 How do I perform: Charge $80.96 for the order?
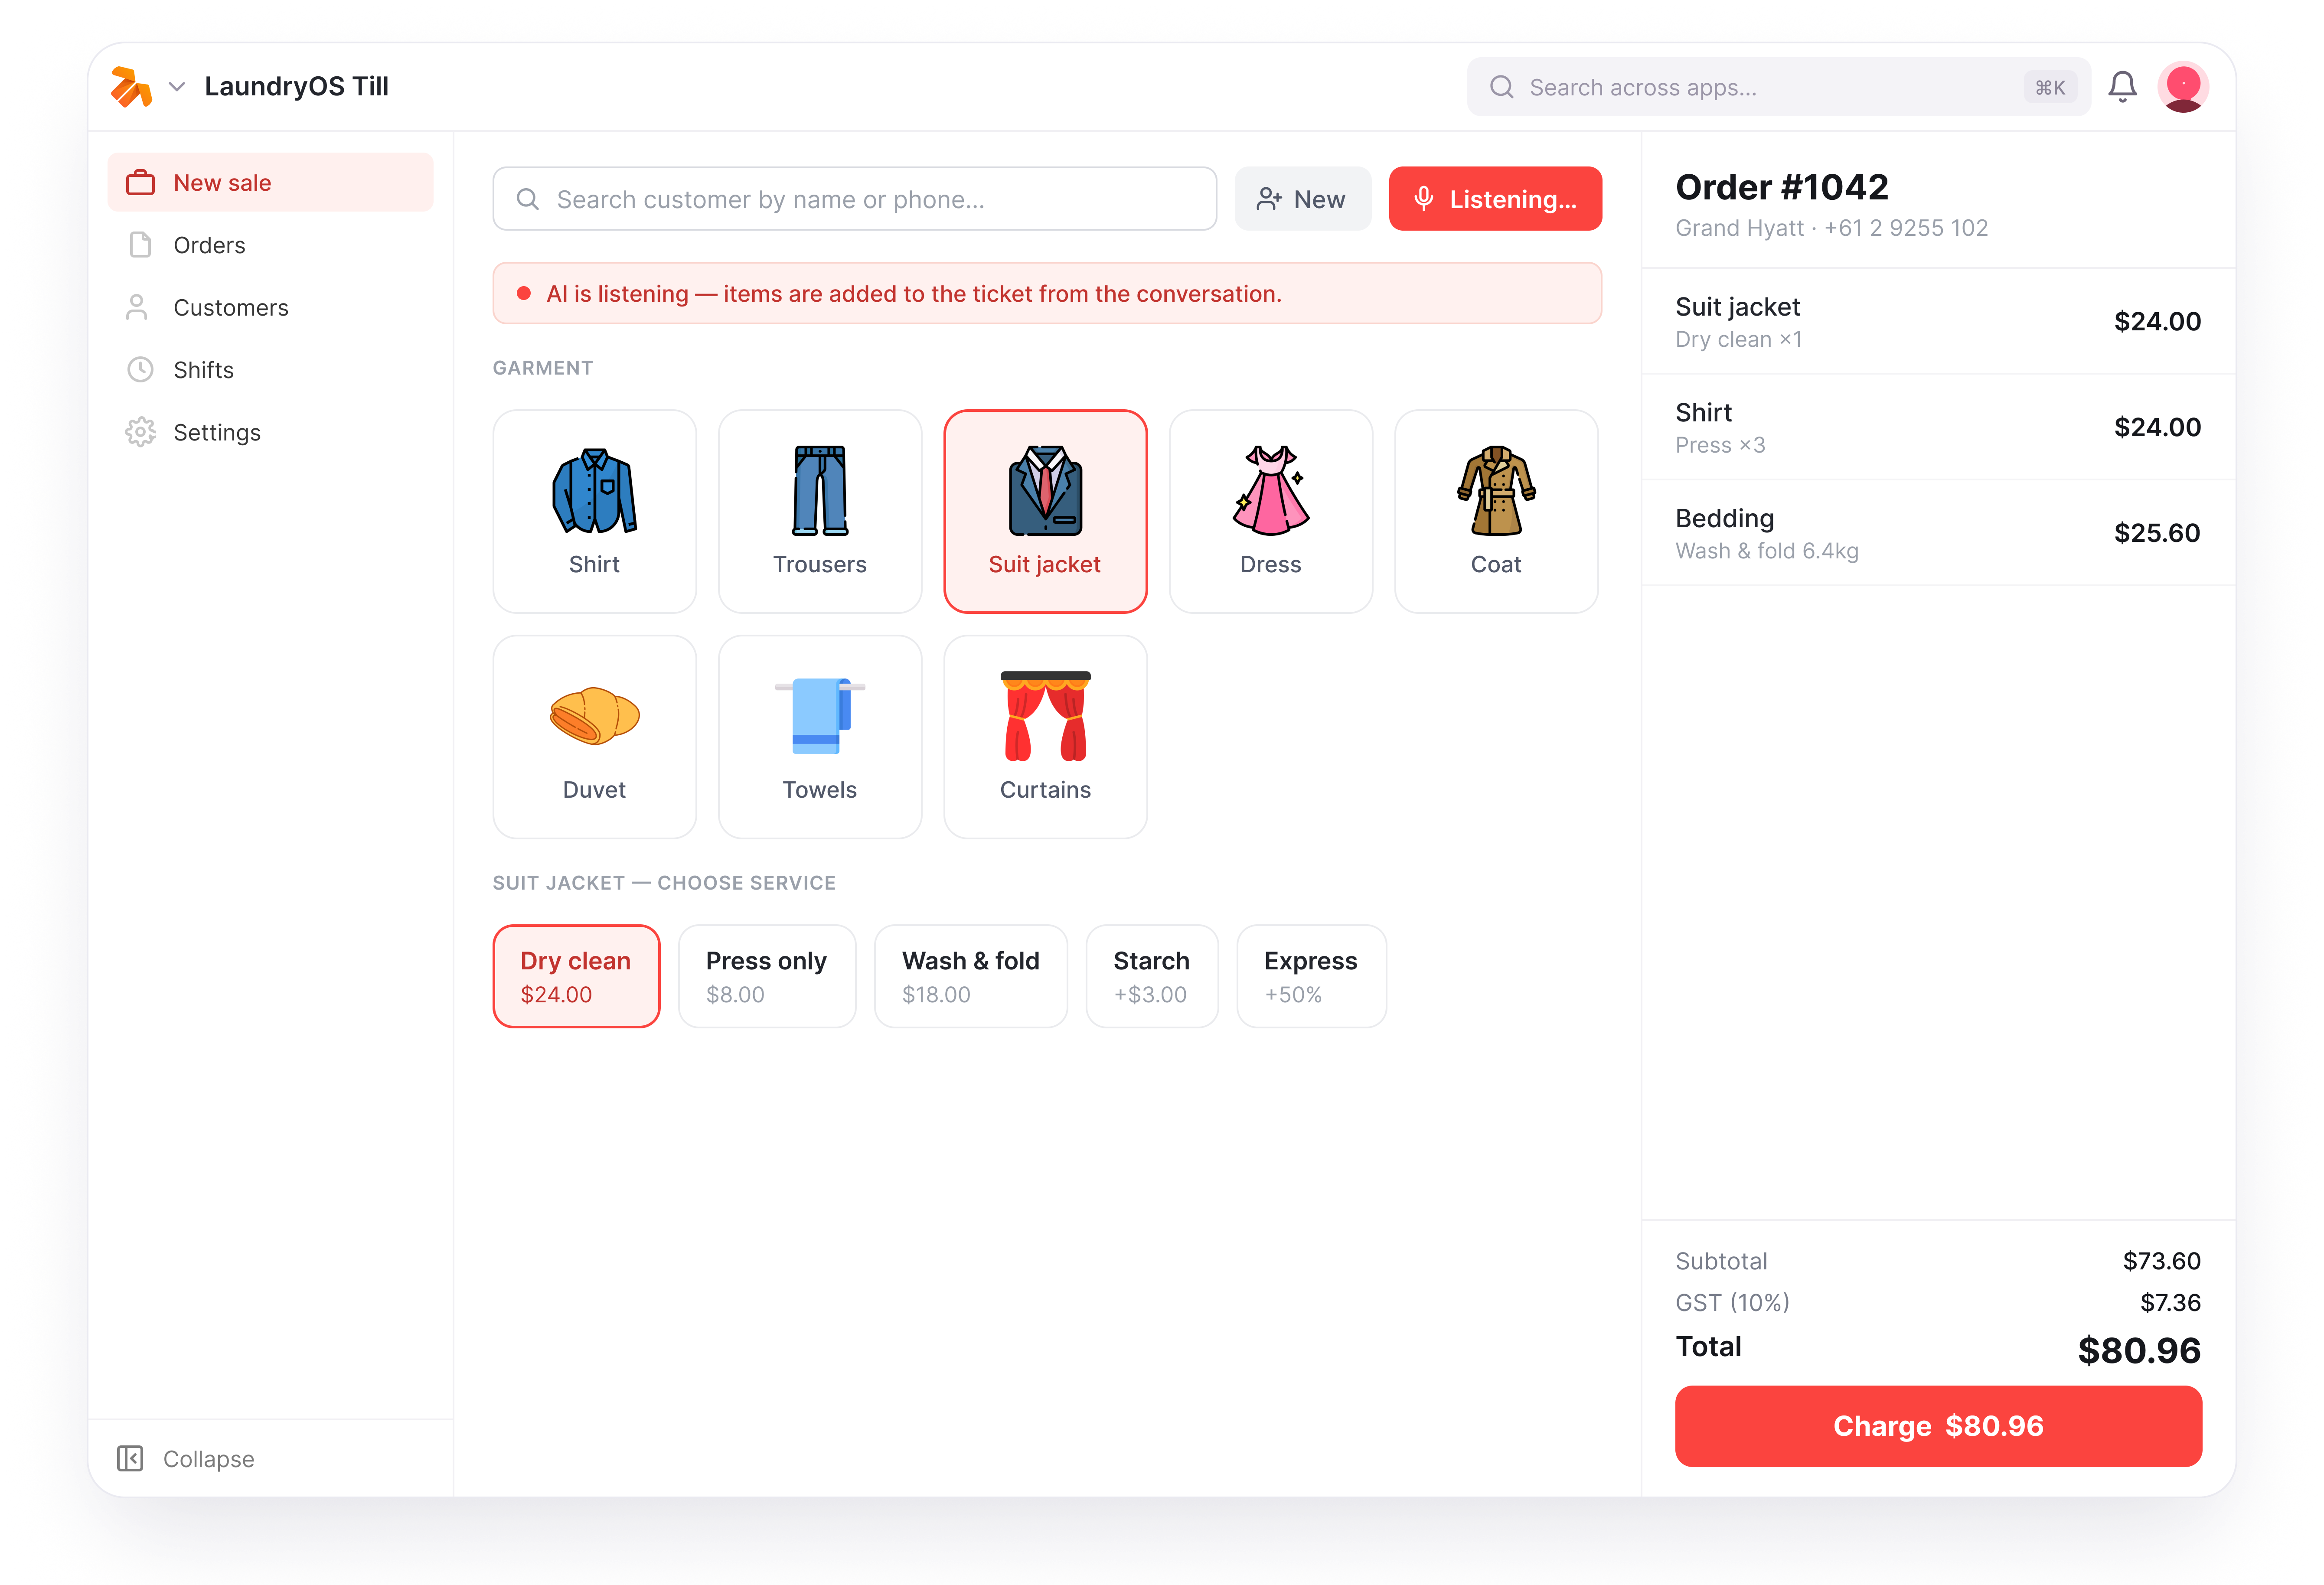1938,1425
